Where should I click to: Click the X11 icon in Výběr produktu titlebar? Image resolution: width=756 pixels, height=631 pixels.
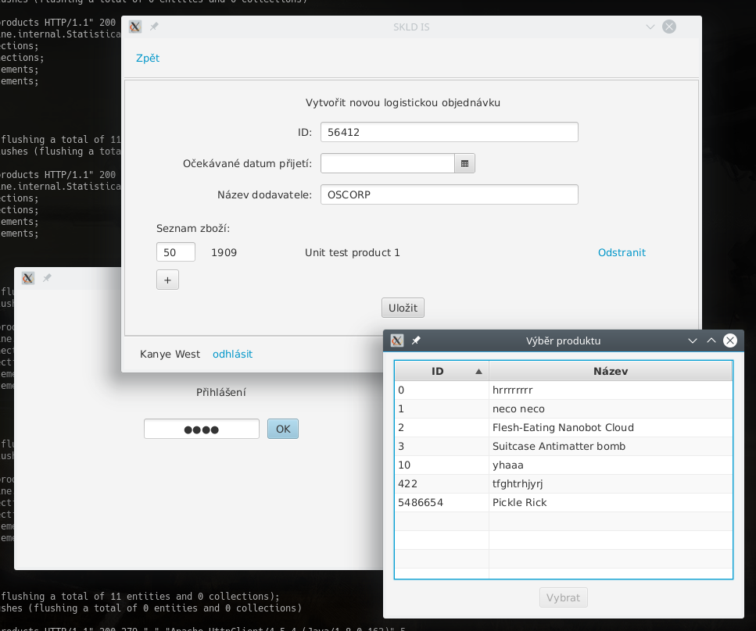(x=397, y=340)
